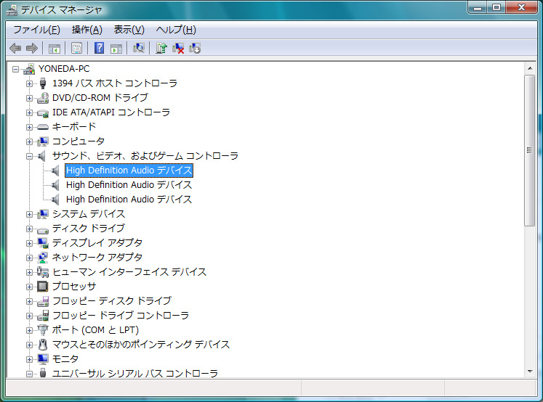
Task: Open the 表示(V) menu
Action: (129, 30)
